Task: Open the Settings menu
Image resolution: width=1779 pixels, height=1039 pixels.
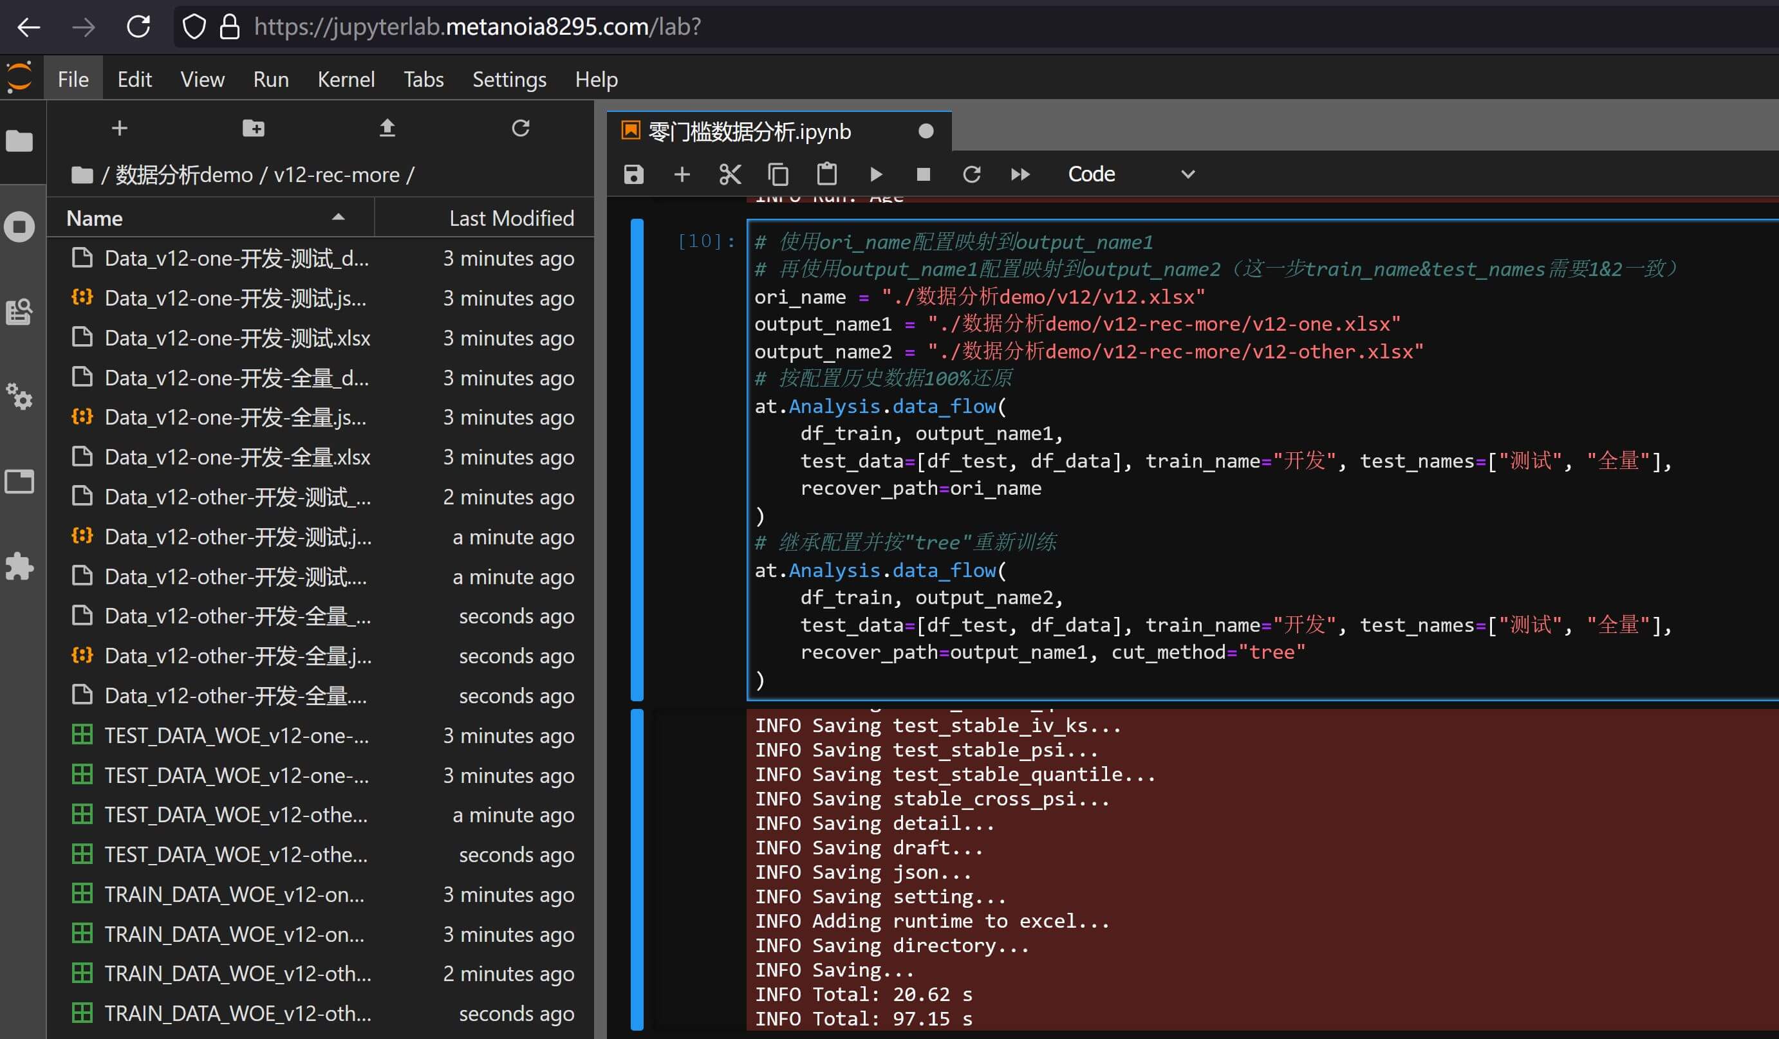Action: click(x=508, y=79)
